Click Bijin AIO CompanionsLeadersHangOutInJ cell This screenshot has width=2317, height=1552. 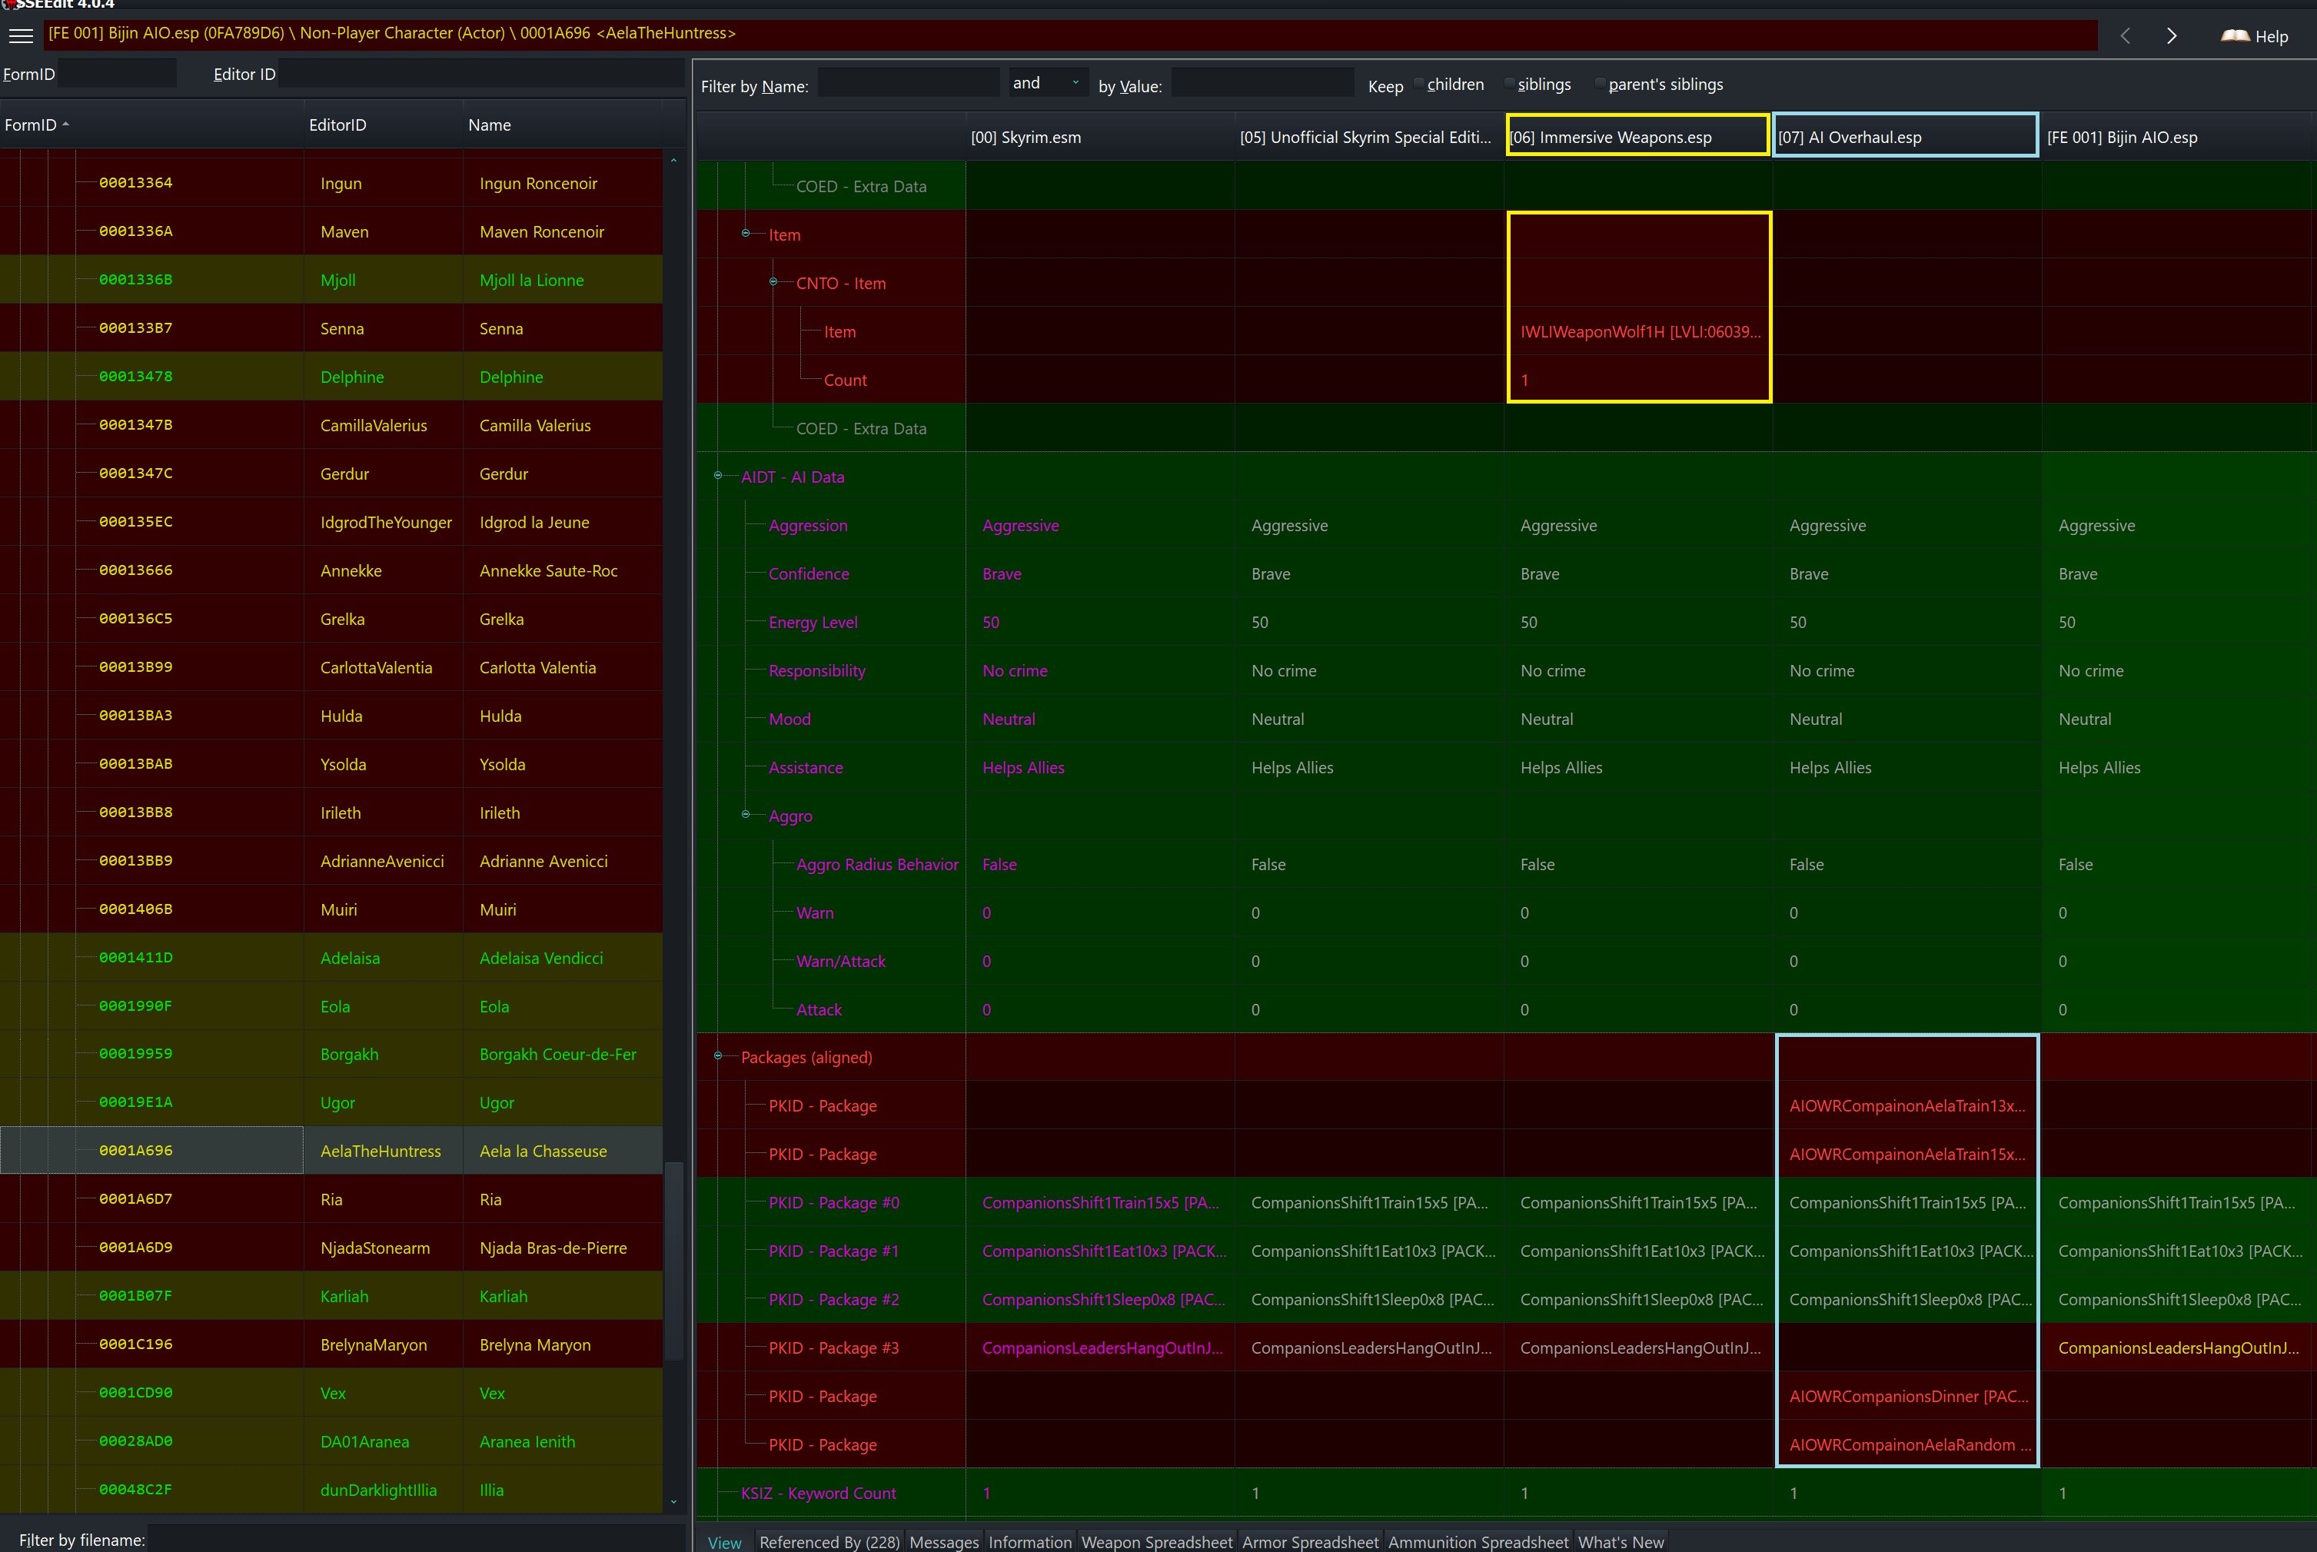pos(2179,1348)
